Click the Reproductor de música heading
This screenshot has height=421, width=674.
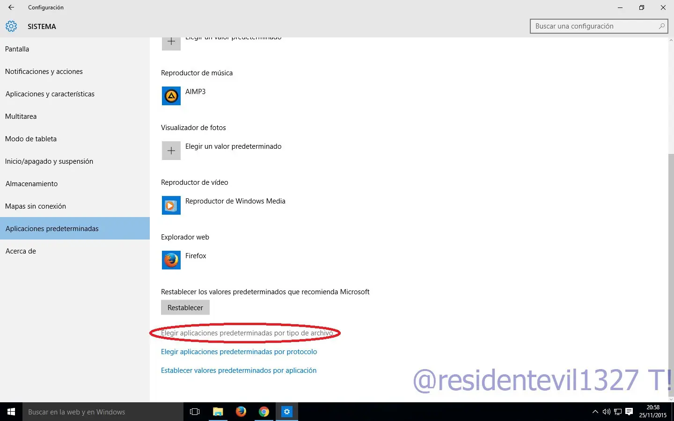pos(197,73)
